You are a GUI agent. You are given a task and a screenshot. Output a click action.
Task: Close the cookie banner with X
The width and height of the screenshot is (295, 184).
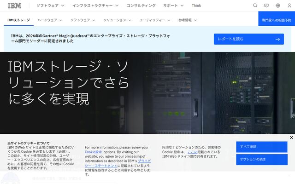point(291,138)
